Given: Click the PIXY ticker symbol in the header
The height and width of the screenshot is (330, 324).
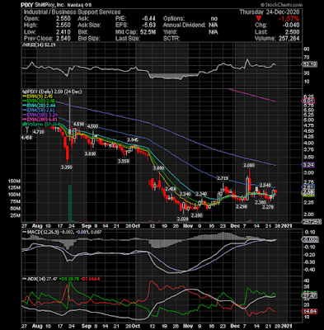Looking at the screenshot, I should click(27, 5).
